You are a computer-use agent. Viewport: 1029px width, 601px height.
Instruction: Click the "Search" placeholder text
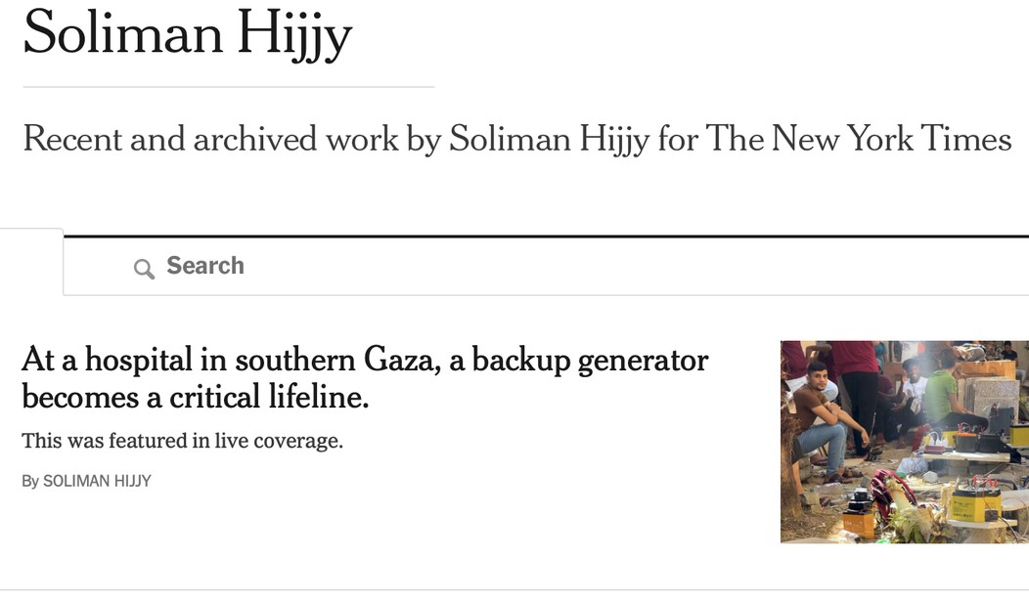click(x=204, y=266)
